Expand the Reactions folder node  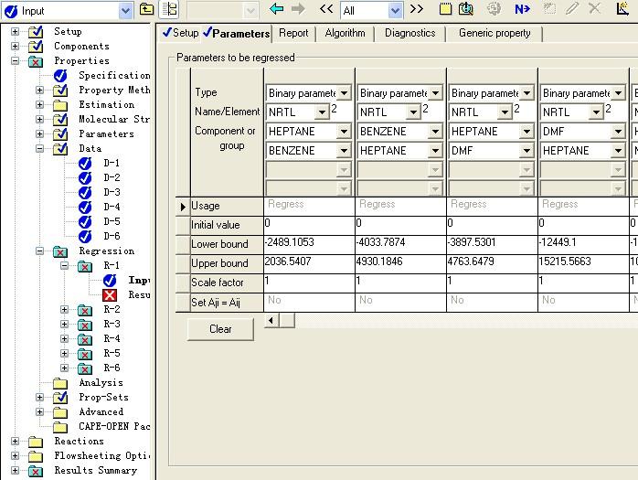click(x=15, y=442)
